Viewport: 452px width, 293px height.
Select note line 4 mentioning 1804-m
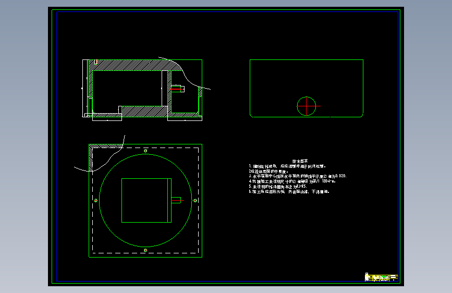coord(292,181)
